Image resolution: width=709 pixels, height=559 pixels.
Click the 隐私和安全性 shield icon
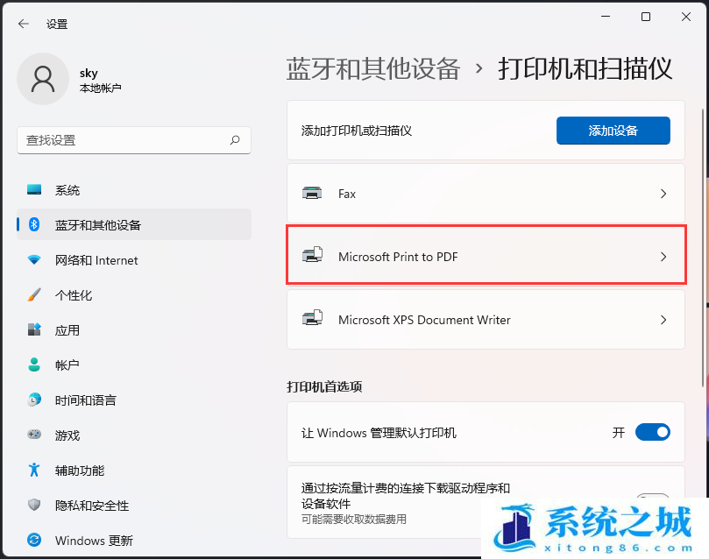(x=34, y=505)
